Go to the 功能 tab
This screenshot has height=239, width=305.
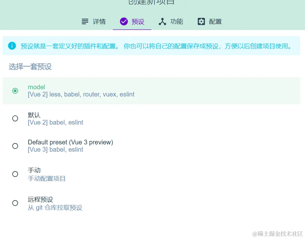click(x=171, y=21)
